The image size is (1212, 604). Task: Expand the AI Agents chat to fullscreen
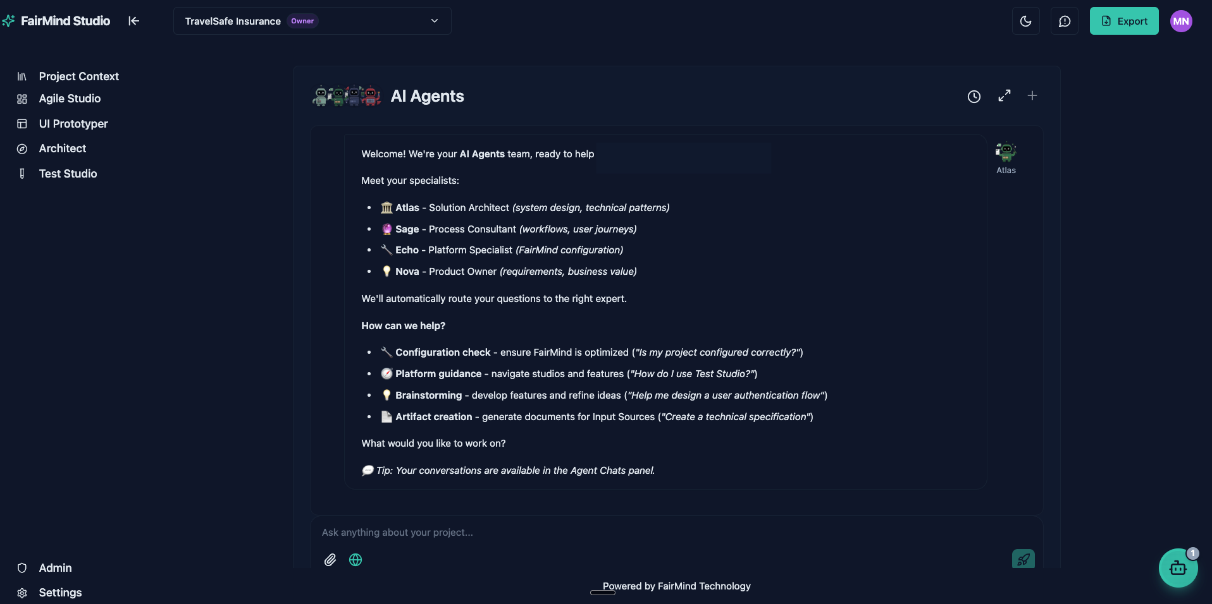[x=1004, y=96]
